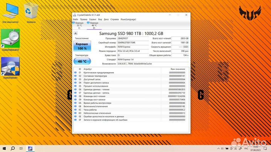This screenshot has width=271, height=152.
Task: Click the 2855 GB host reads value
Action: pyautogui.click(x=180, y=38)
